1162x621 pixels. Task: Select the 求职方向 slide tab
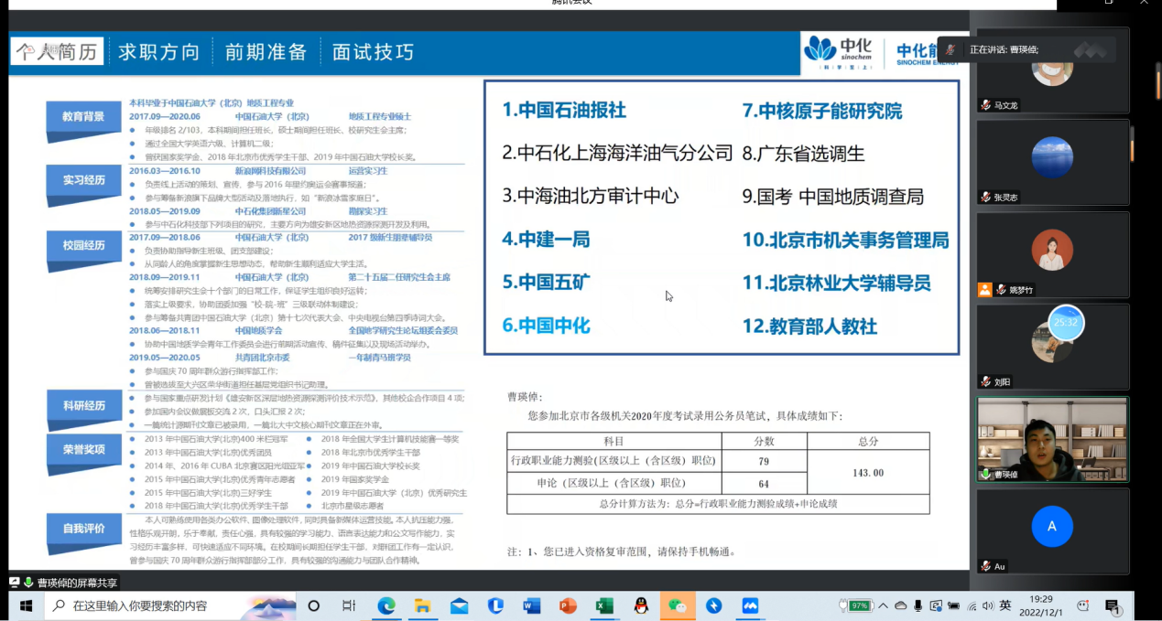[x=159, y=52]
